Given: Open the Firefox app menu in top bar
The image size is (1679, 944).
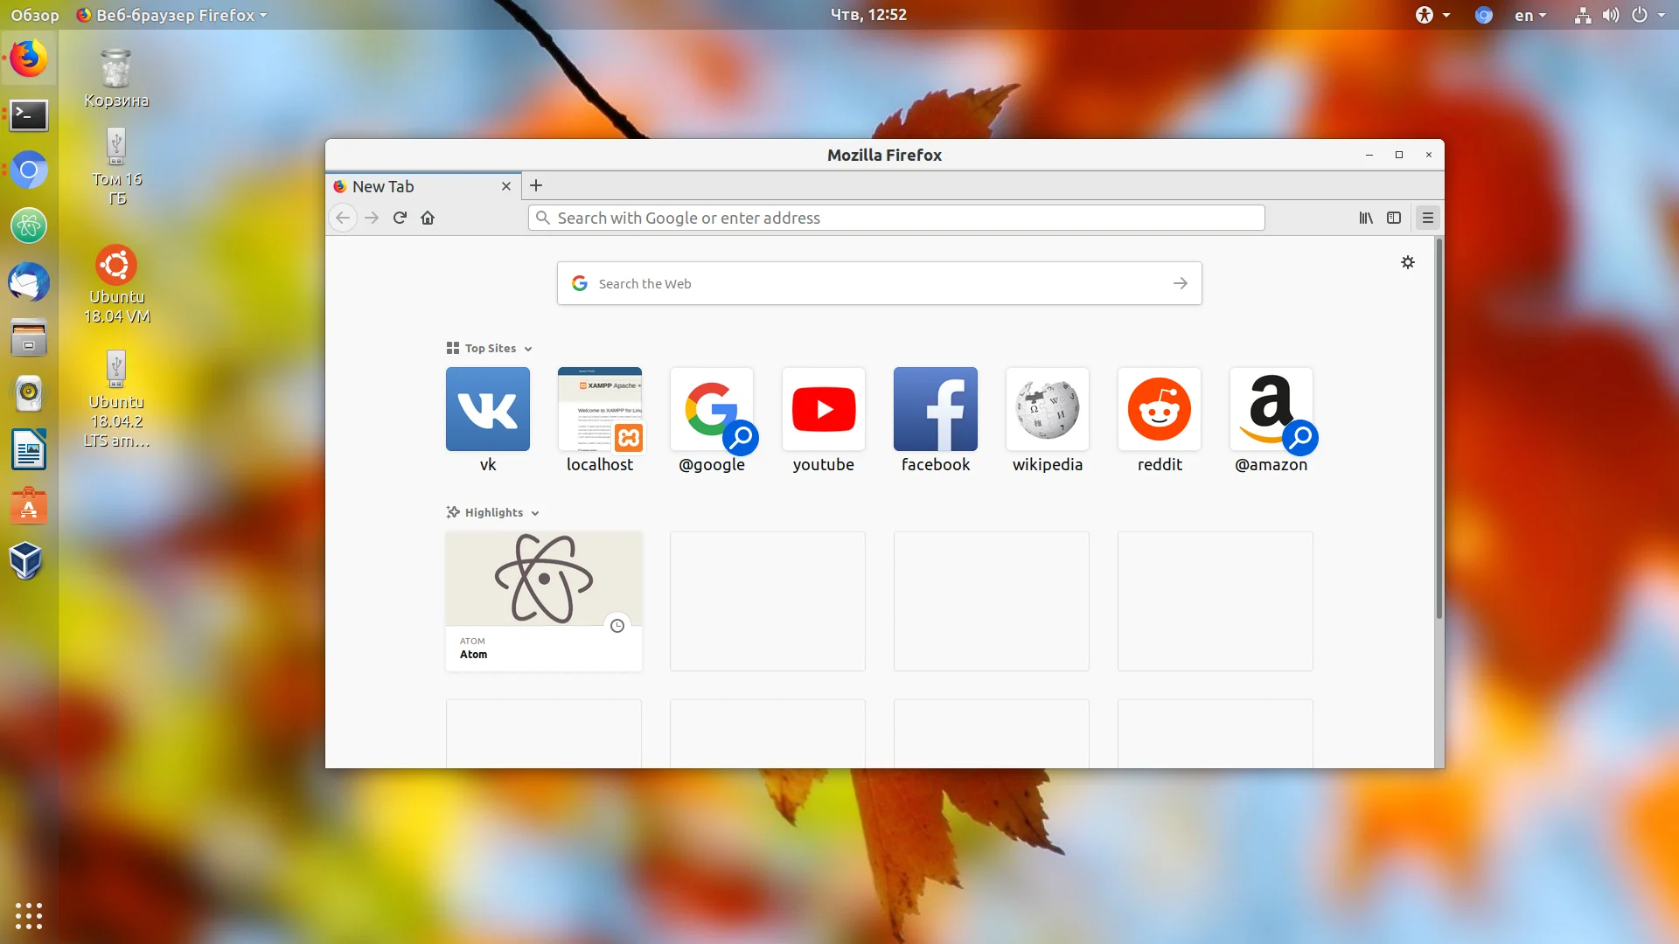Looking at the screenshot, I should [172, 15].
